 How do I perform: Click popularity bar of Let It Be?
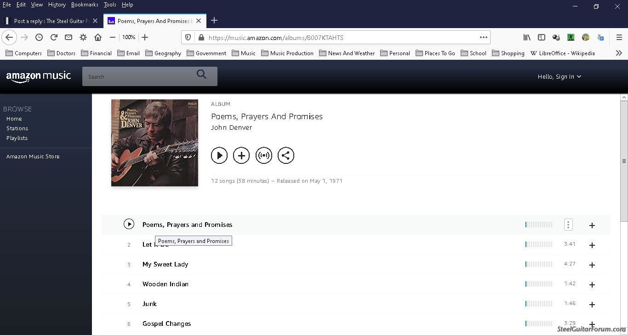click(x=539, y=244)
